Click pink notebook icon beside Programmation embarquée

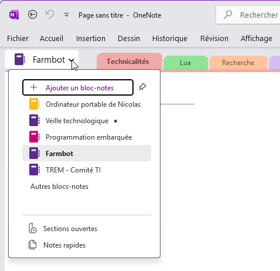[x=35, y=137]
